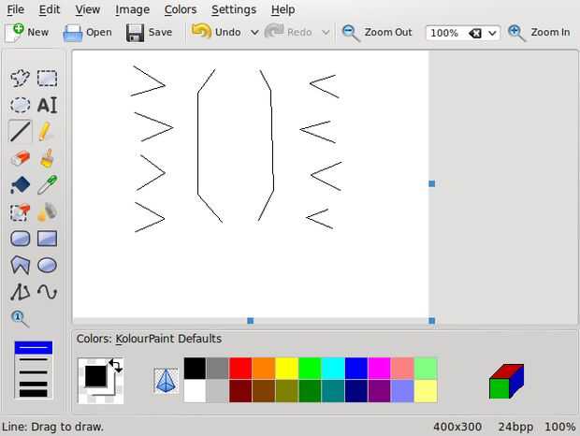Viewport: 580px width, 436px height.
Task: Click the Zoom In button
Action: (540, 33)
